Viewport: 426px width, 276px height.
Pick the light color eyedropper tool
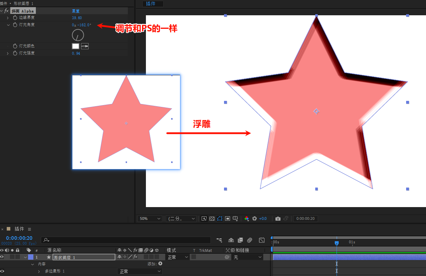click(85, 46)
